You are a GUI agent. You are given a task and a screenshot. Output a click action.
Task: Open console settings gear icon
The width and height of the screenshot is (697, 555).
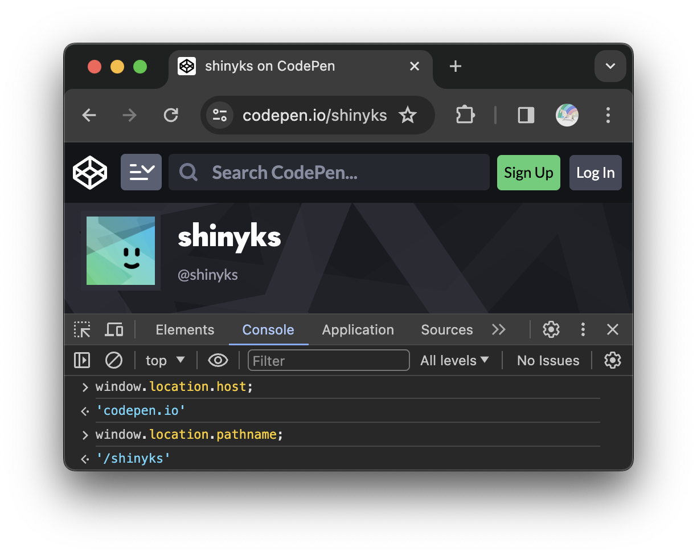(x=613, y=360)
